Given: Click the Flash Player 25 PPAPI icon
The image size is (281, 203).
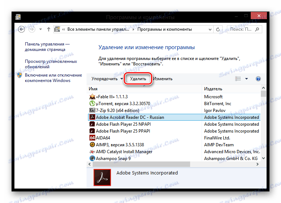Looking at the screenshot, I should pyautogui.click(x=92, y=131).
